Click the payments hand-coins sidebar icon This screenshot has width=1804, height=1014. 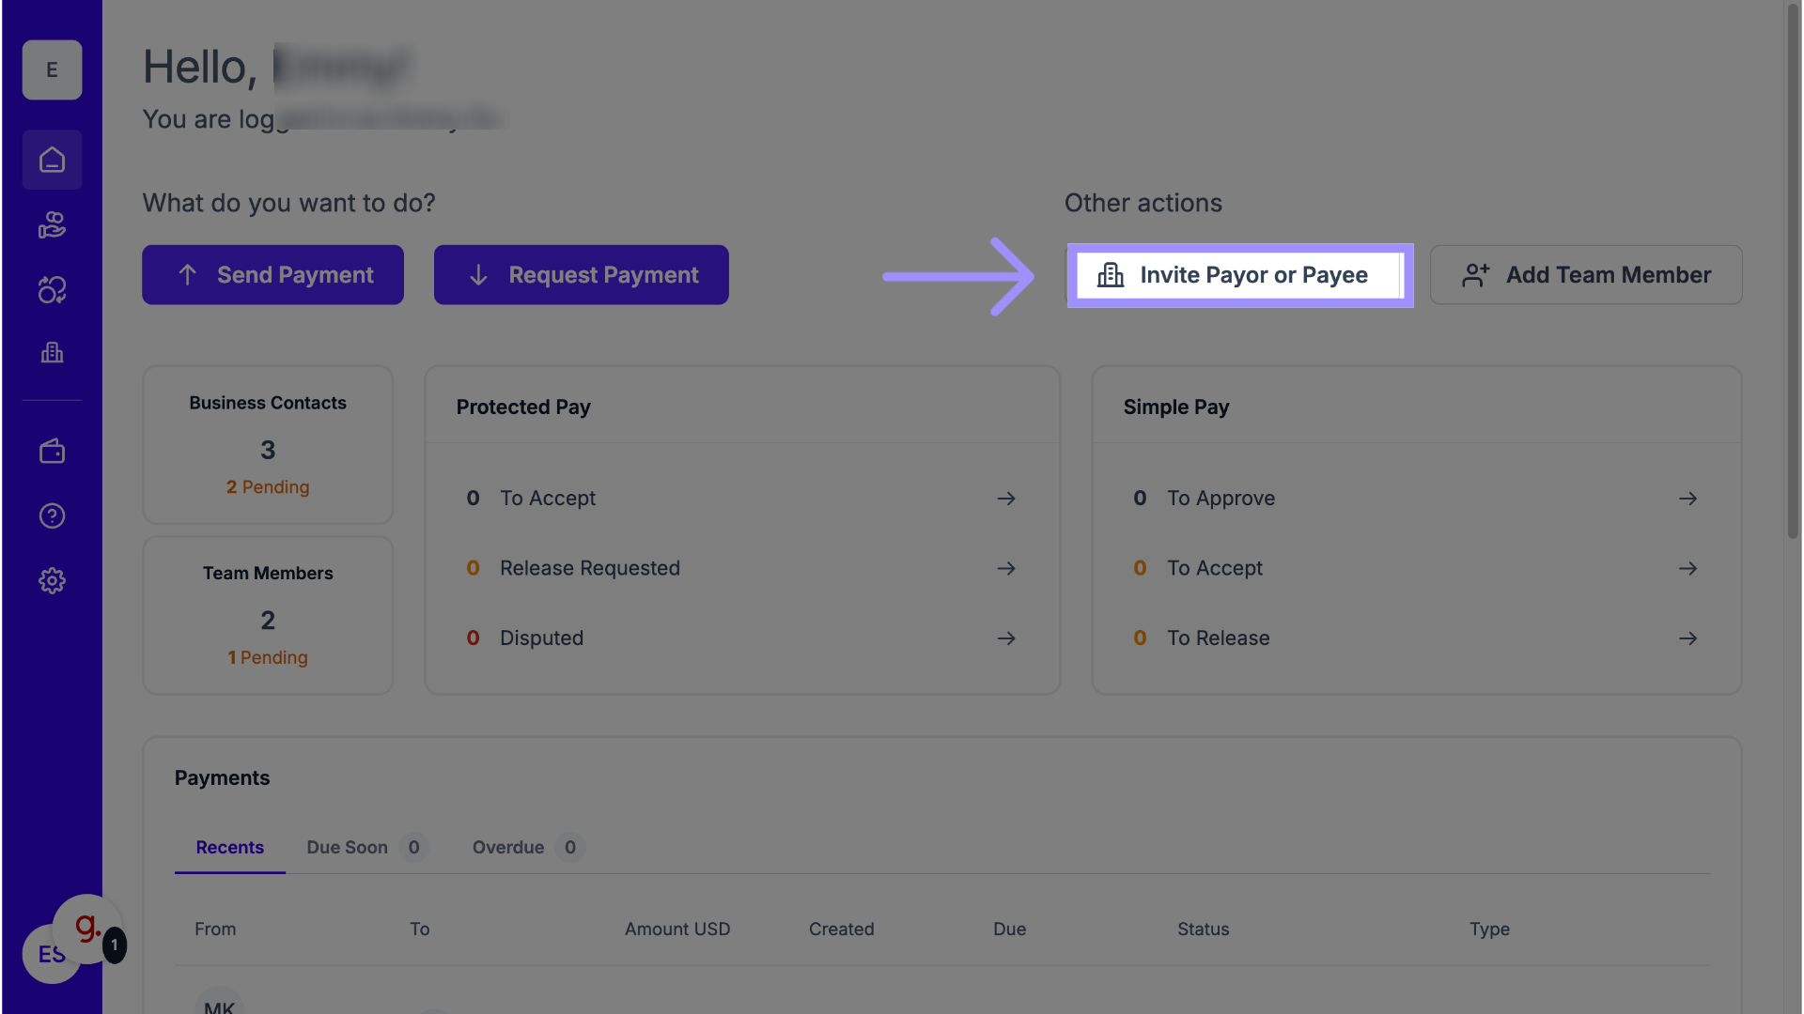(52, 225)
